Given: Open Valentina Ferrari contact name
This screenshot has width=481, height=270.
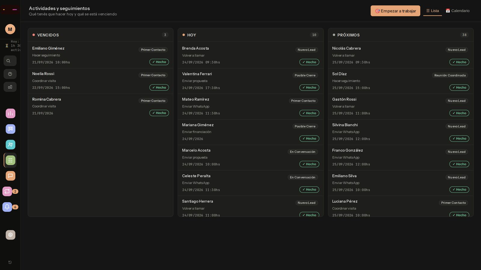Looking at the screenshot, I should (197, 74).
